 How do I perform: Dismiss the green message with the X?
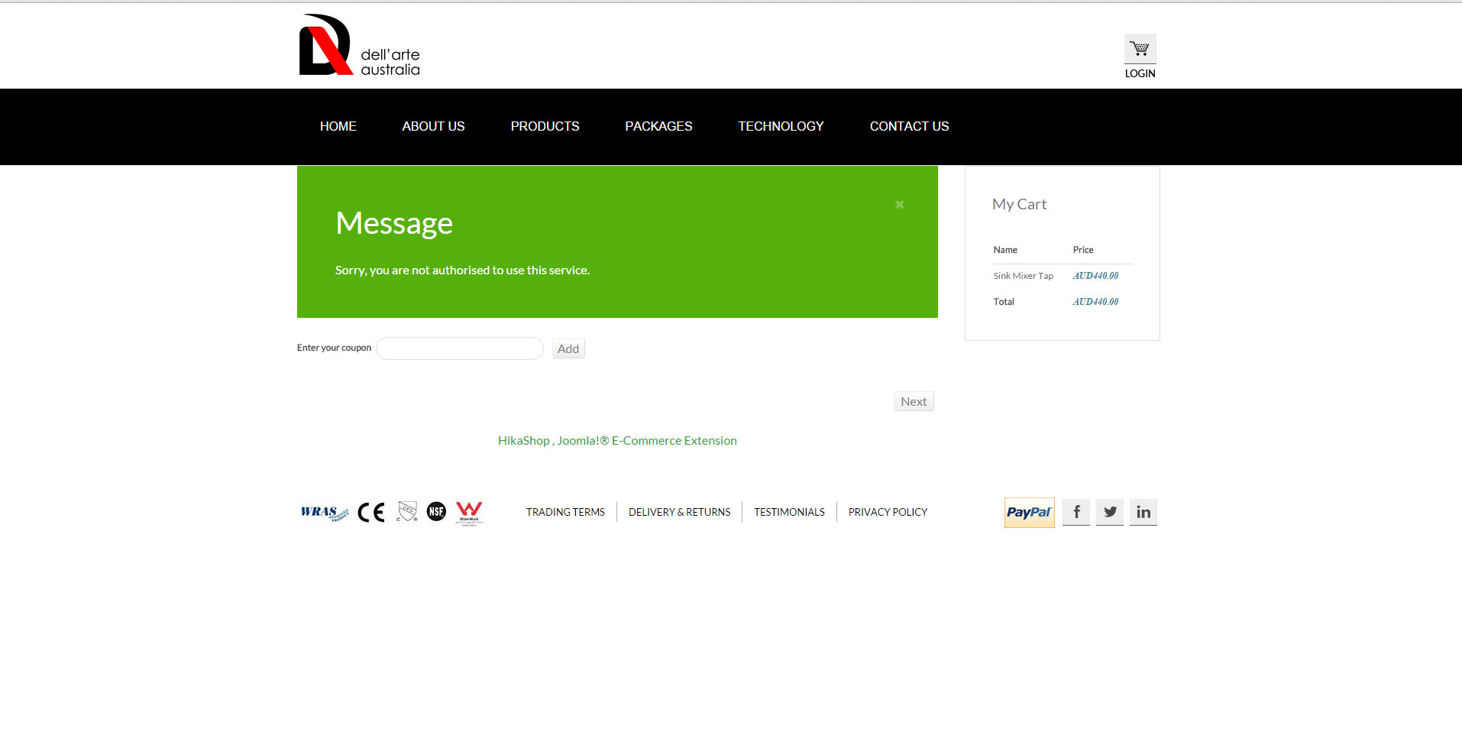900,205
